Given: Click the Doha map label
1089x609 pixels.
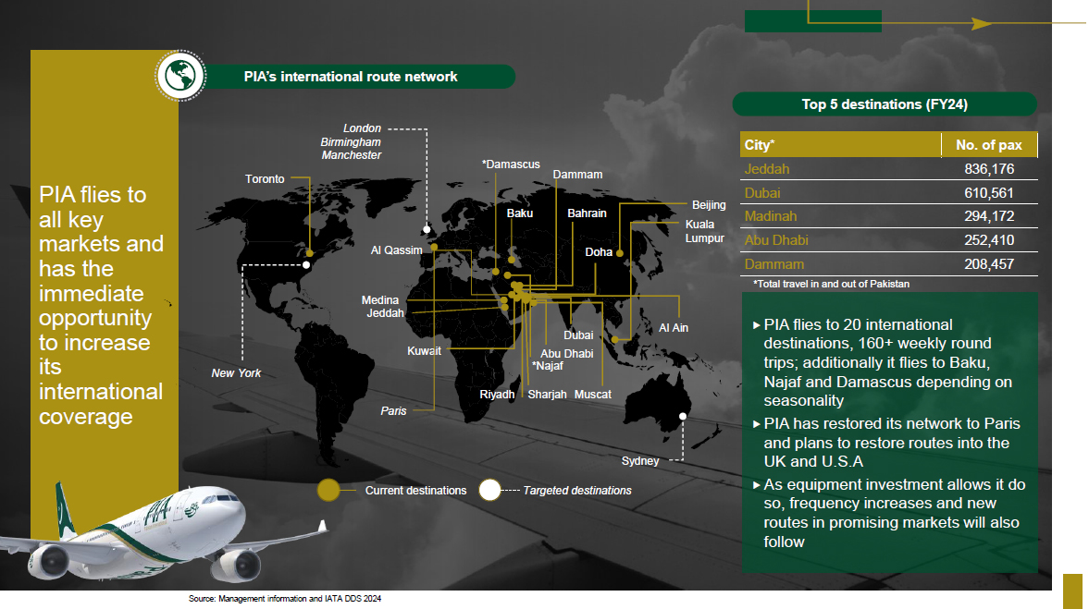Looking at the screenshot, I should pyautogui.click(x=599, y=251).
